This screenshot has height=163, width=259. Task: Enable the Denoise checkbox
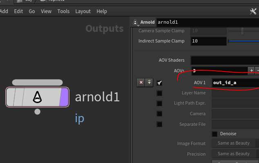click(x=214, y=134)
